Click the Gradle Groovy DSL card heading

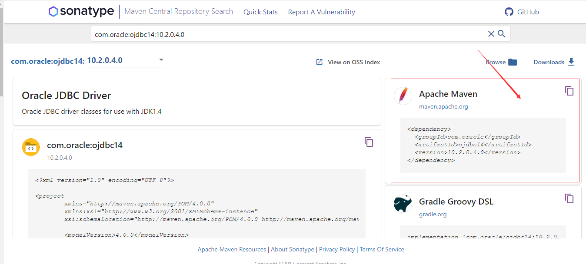pos(456,201)
